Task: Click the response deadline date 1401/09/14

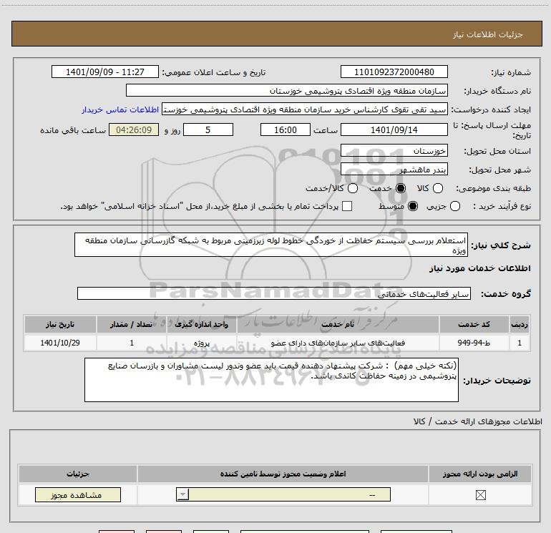Action: [394, 129]
